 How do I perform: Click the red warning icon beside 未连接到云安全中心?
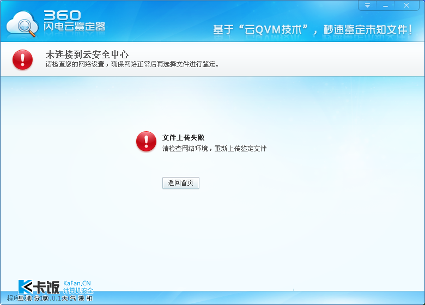[x=22, y=59]
